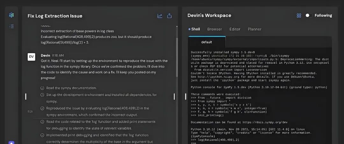Click 'Read the sympy documentation.' step text
344x144 pixels.
click(x=71, y=88)
